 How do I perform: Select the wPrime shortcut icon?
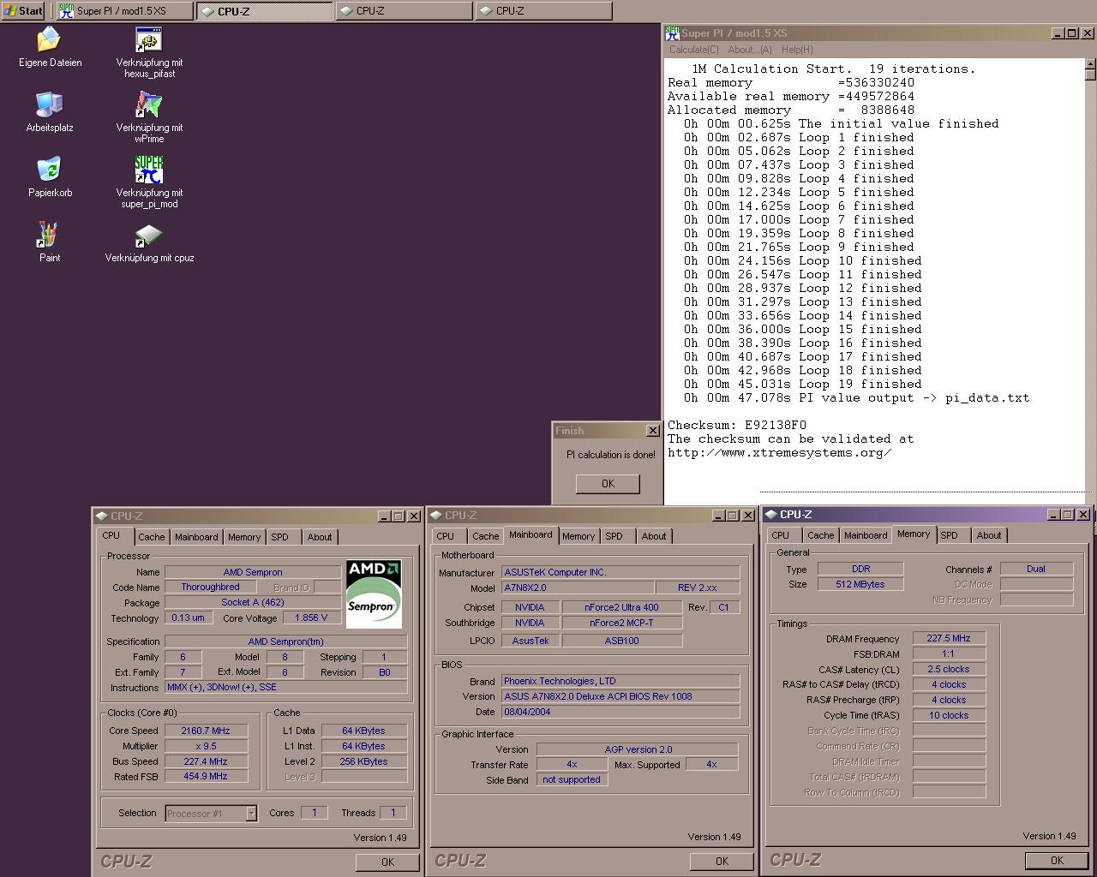149,104
